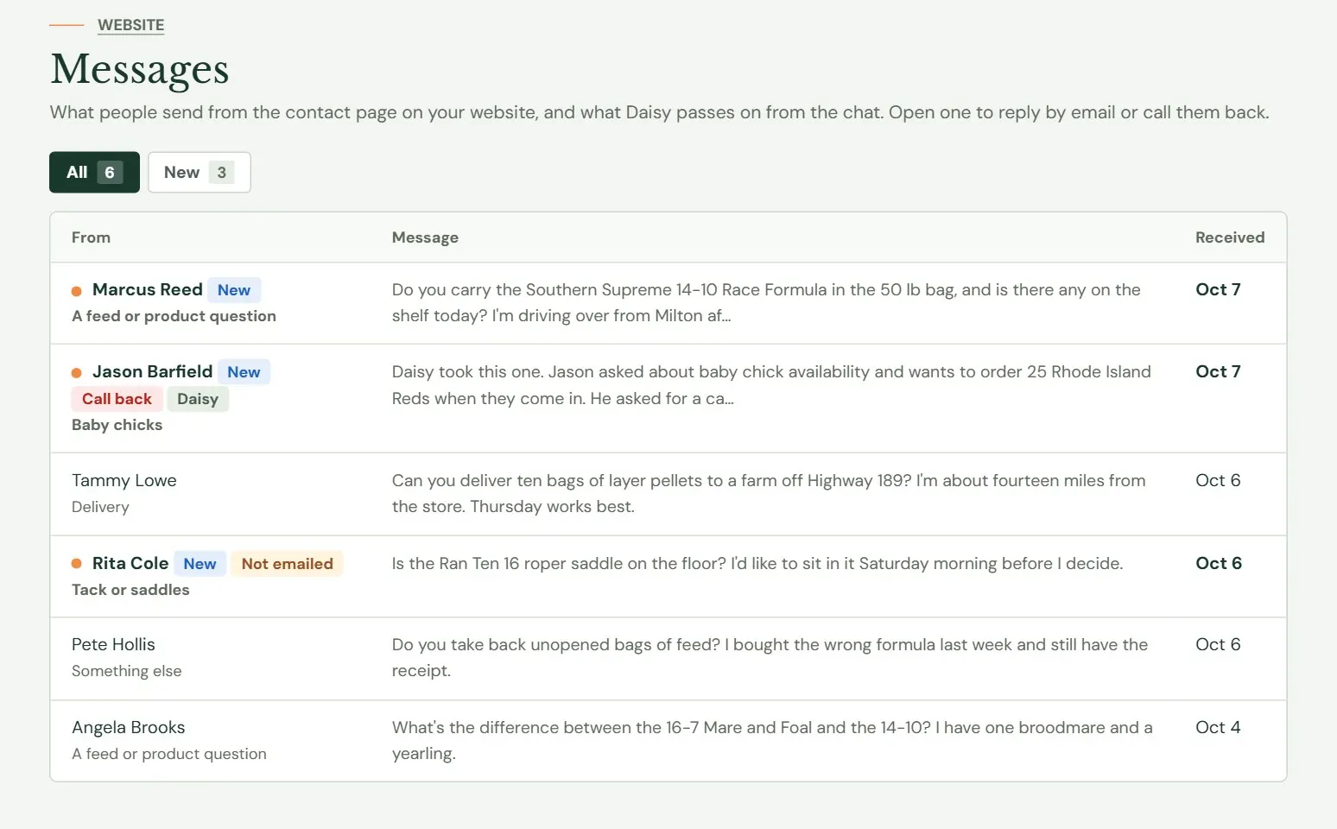
Task: Select Marcus Reed's topic 'A feed or product question'
Action: click(174, 316)
